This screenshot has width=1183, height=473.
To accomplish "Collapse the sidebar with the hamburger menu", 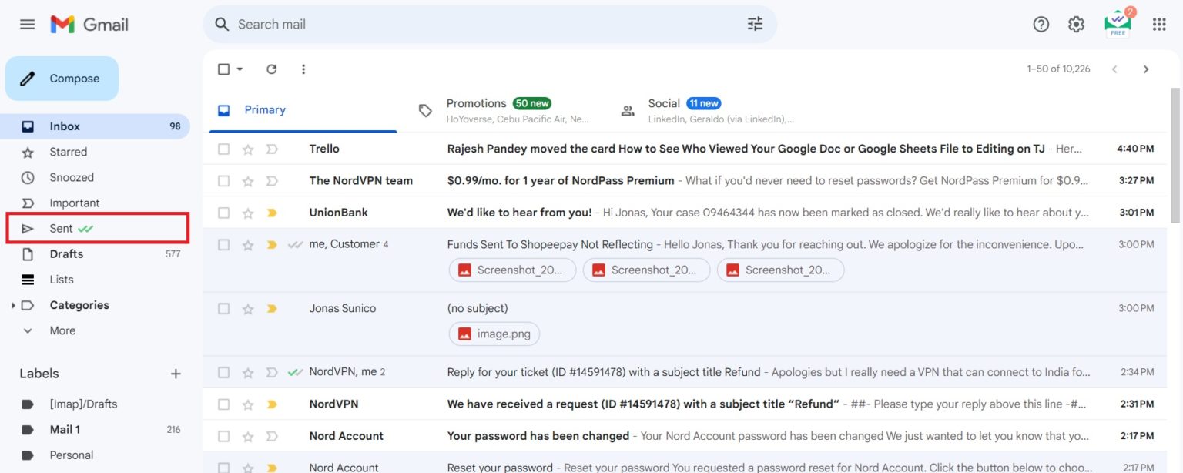I will pos(27,24).
